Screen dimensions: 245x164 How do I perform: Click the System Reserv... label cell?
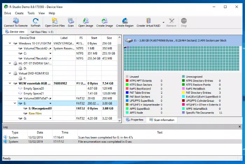[64, 48]
